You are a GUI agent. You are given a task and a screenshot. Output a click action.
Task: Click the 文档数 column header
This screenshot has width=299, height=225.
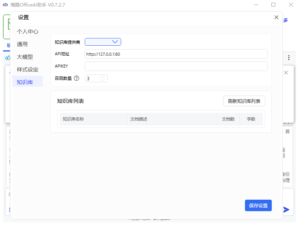pyautogui.click(x=228, y=119)
